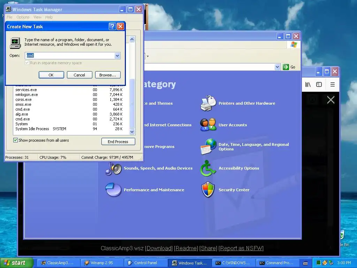Click the process list scrollbar thumb
This screenshot has width=357, height=268.
(132, 103)
